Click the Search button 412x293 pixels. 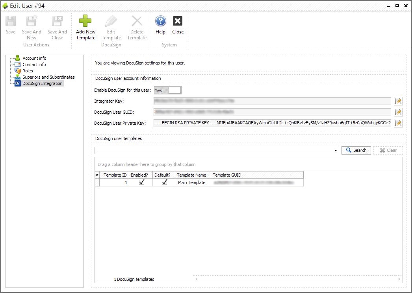tap(356, 150)
